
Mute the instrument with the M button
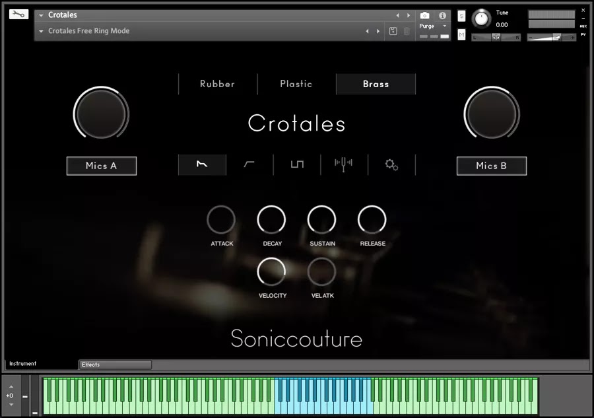tap(461, 34)
